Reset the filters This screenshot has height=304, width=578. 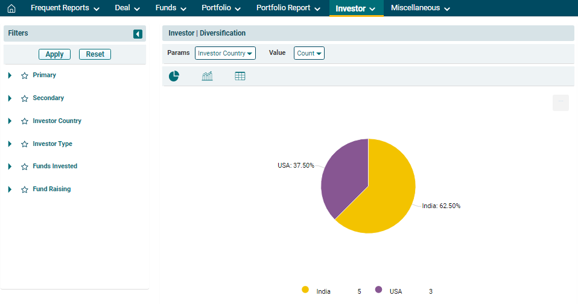point(95,54)
